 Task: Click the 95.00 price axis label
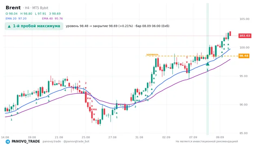coord(243,76)
